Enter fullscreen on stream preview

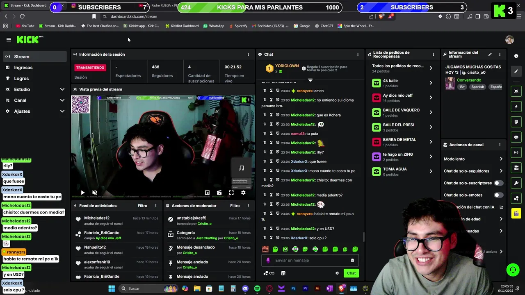(x=231, y=193)
